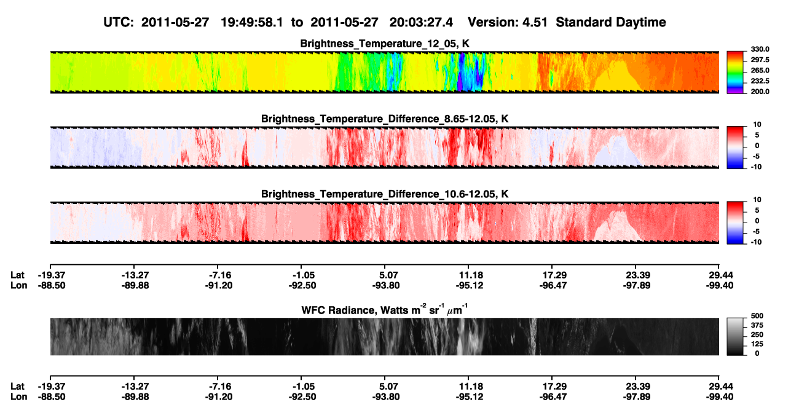Click latitude -1.05 under the 10.6-12.05 panel
The image size is (799, 410).
301,274
